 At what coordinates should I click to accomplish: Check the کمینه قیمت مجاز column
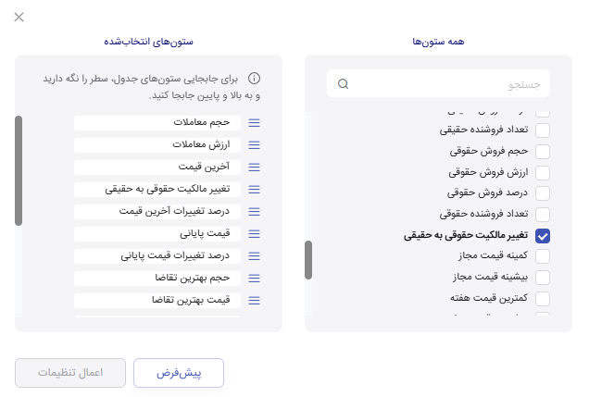coord(543,256)
